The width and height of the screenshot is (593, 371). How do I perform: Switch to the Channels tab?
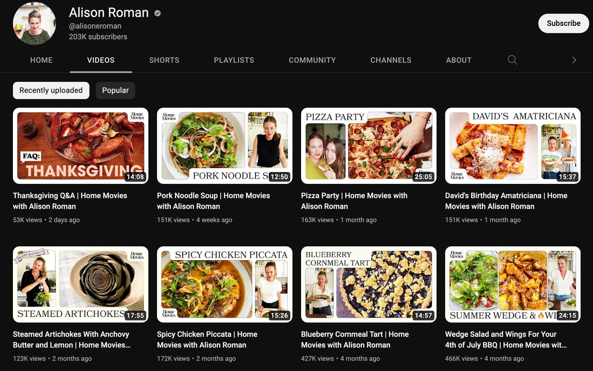pos(391,60)
